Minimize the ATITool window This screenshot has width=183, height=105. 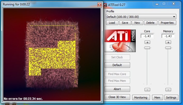(157, 4)
